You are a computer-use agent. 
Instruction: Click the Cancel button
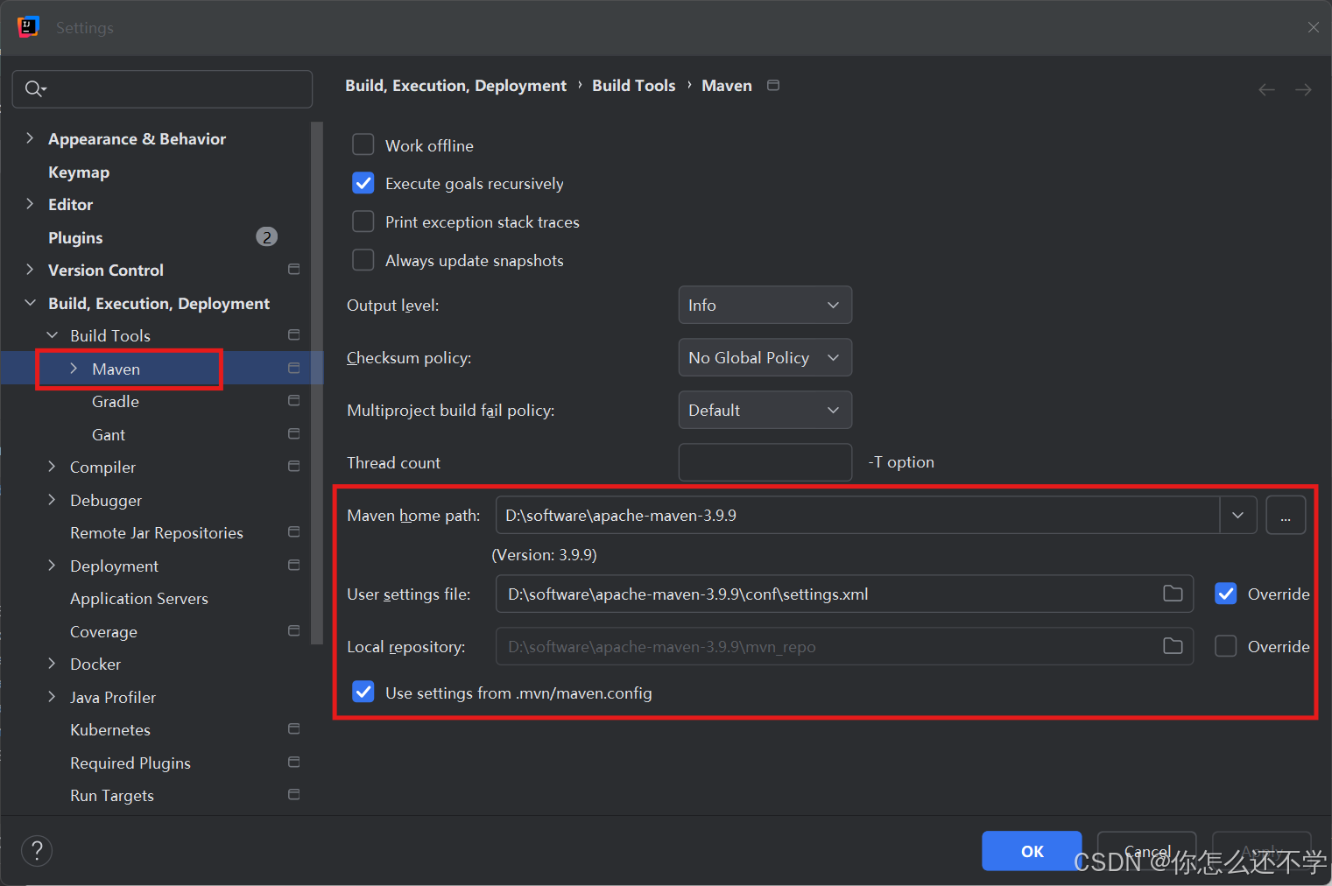[1146, 851]
